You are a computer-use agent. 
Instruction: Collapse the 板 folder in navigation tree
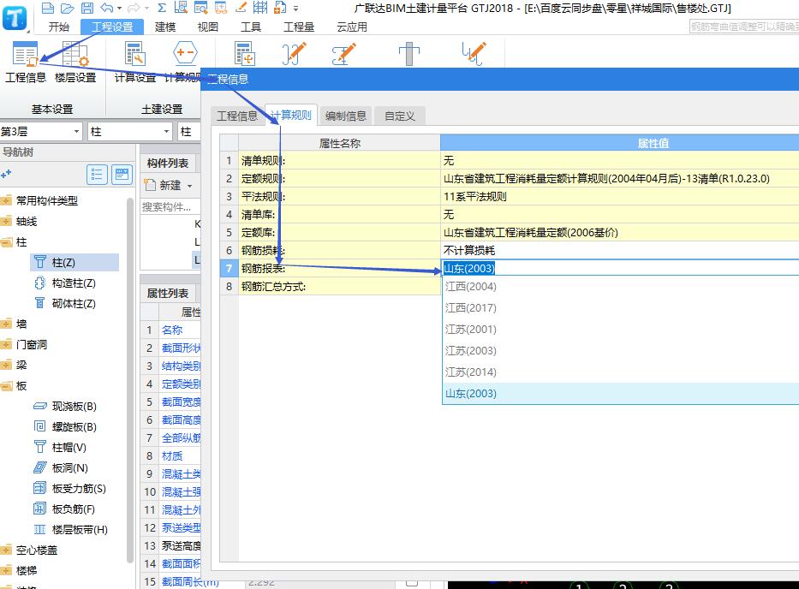(x=6, y=386)
